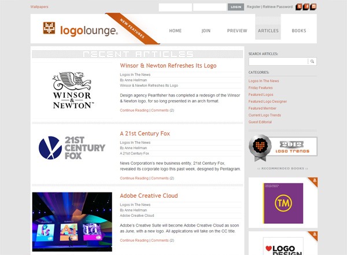Click the purple TM book cover
The image size is (347, 255).
tap(283, 203)
